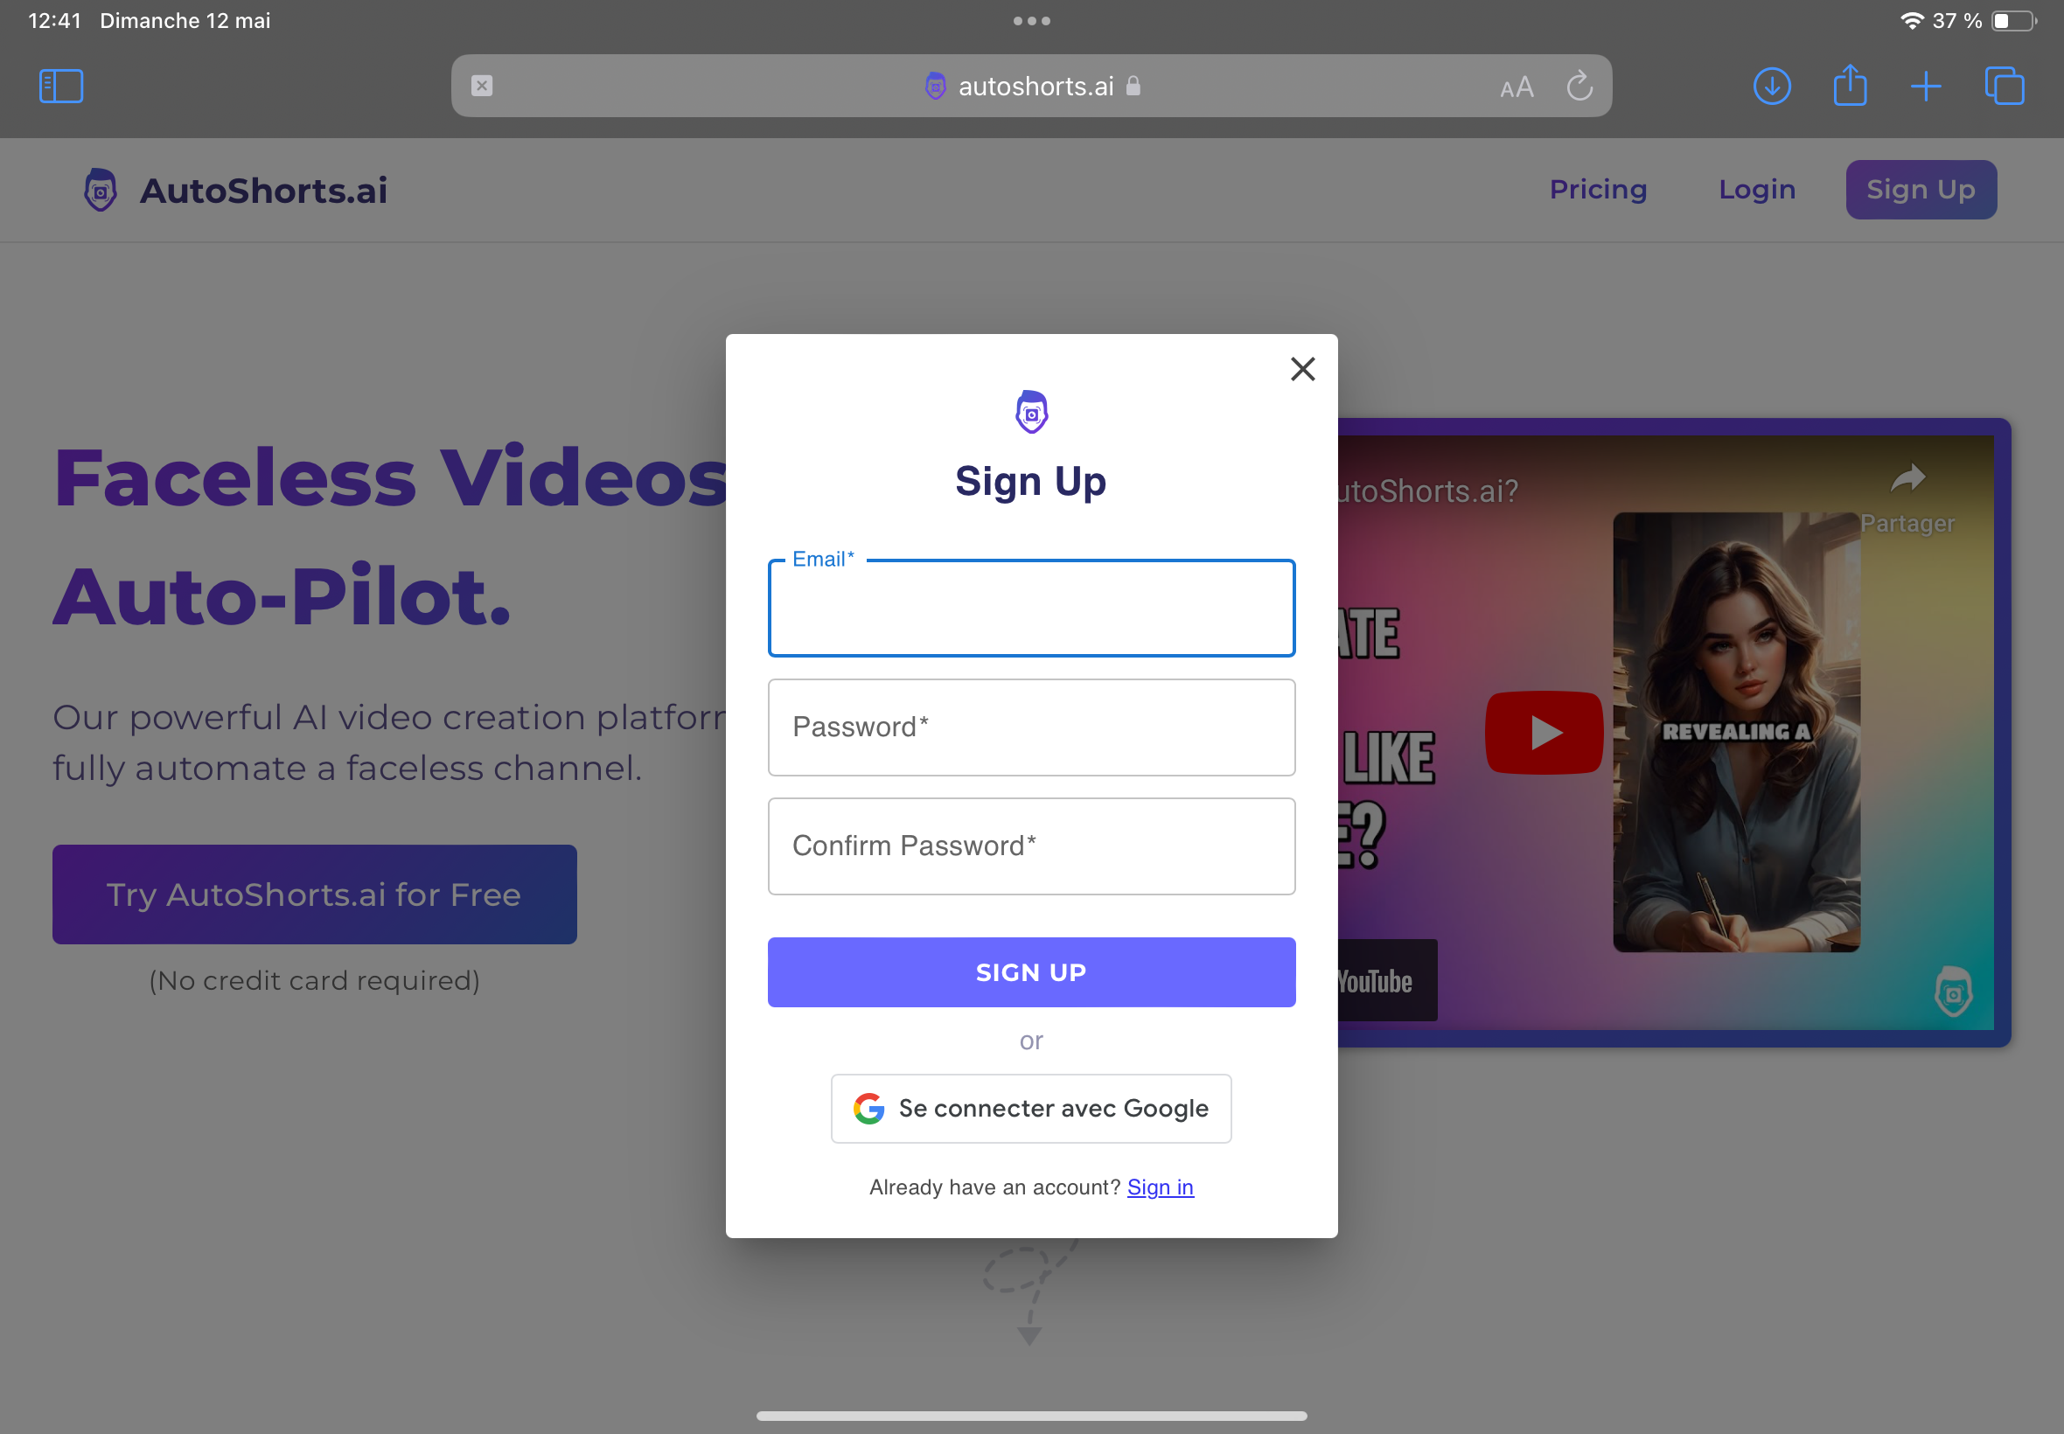This screenshot has height=1434, width=2064.
Task: Click the AutoShorts shield icon in modal
Action: pyautogui.click(x=1030, y=412)
